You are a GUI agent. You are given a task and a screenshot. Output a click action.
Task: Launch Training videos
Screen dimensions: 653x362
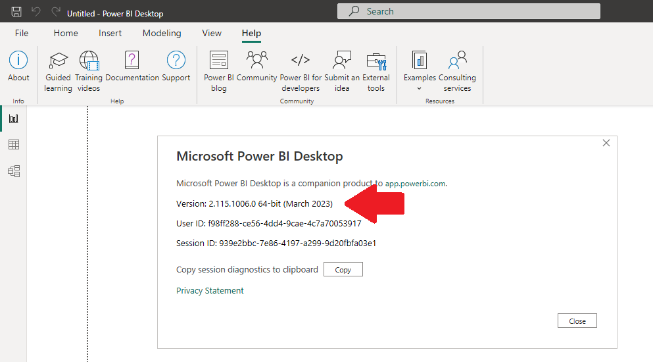click(89, 71)
